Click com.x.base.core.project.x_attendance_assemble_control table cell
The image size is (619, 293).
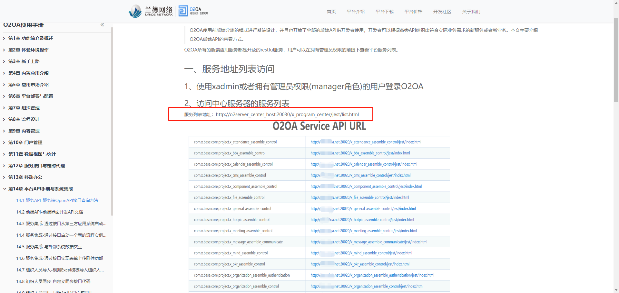point(247,142)
